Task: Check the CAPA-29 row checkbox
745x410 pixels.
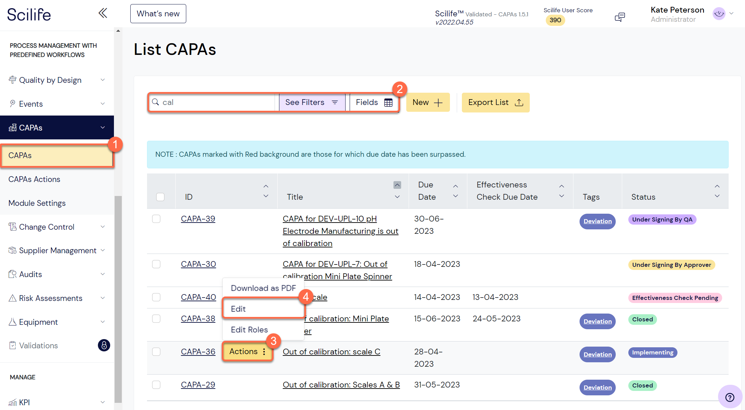Action: pos(156,385)
